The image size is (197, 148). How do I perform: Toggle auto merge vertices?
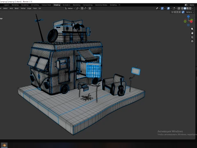[x=183, y=12]
